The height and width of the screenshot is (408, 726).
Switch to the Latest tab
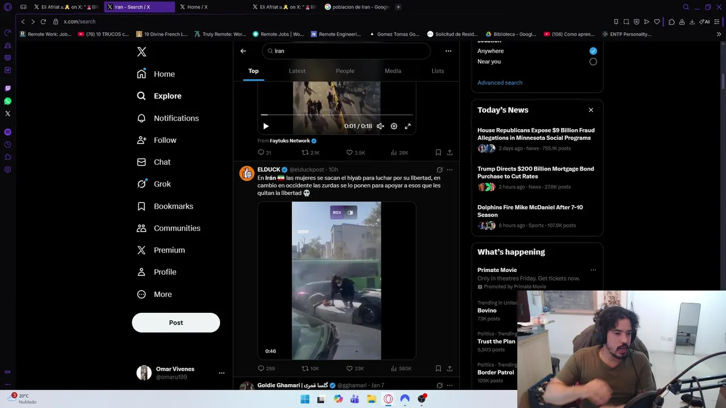(297, 71)
